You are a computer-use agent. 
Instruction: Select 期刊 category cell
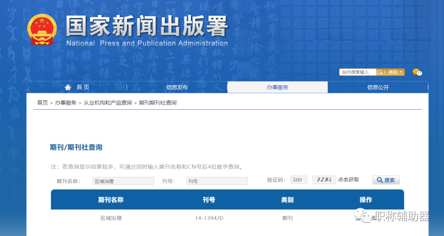(x=287, y=218)
